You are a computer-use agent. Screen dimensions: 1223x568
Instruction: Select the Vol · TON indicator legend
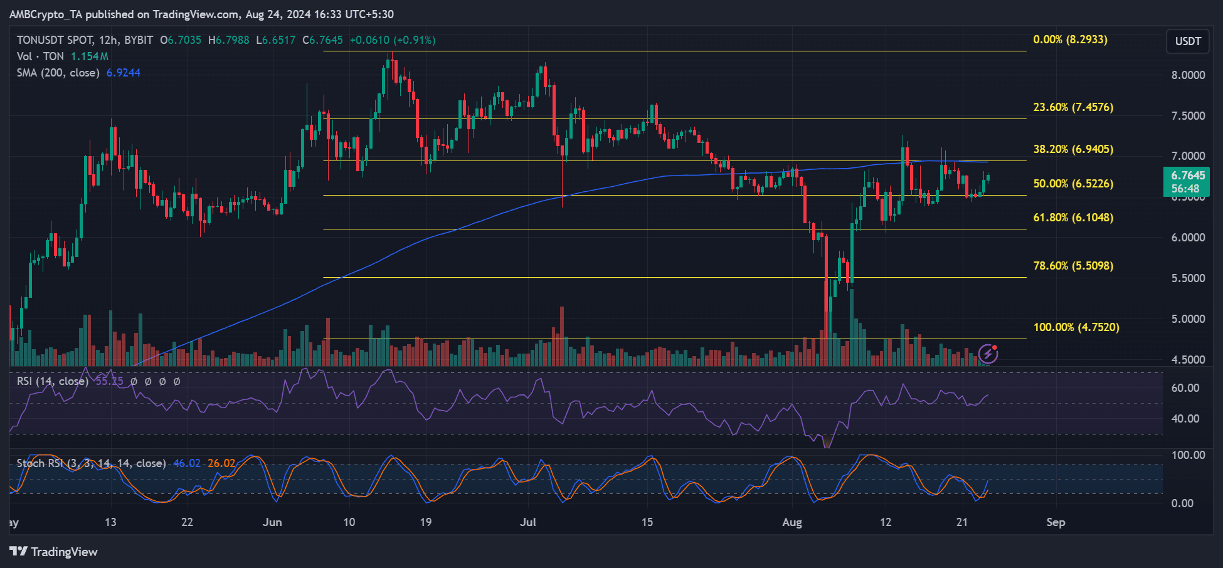tap(41, 56)
